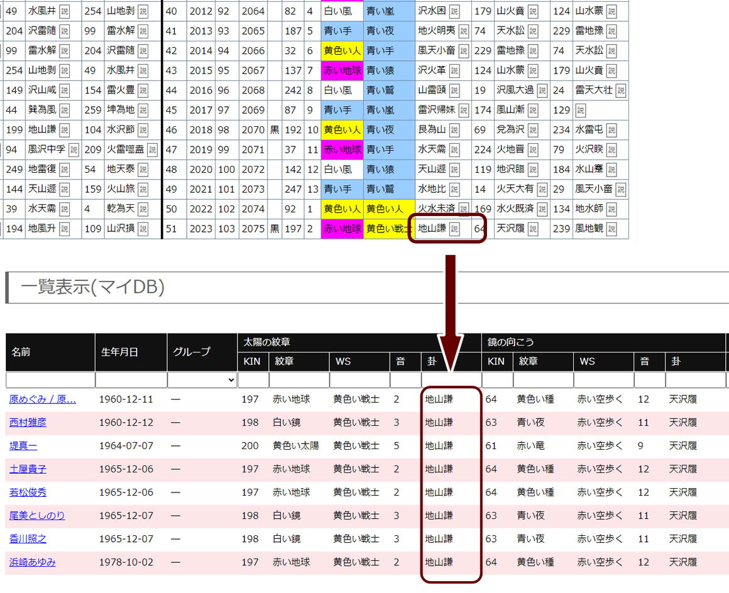Select the 西村雅彦 name link

click(x=28, y=423)
